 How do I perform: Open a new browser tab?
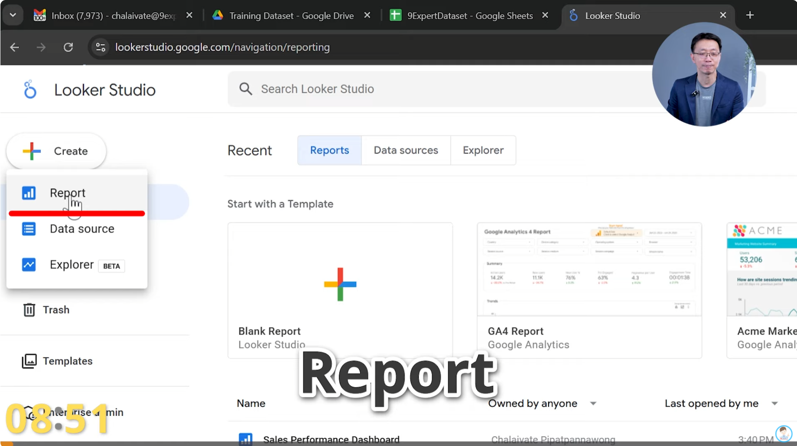coord(749,15)
